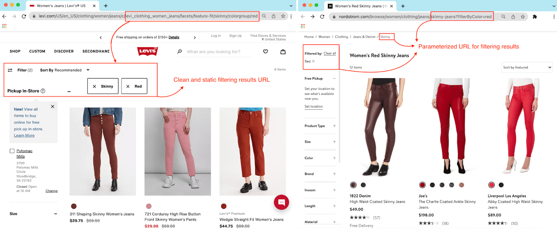This screenshot has width=557, height=235.
Task: Expand the Brand filter
Action: coord(334,174)
